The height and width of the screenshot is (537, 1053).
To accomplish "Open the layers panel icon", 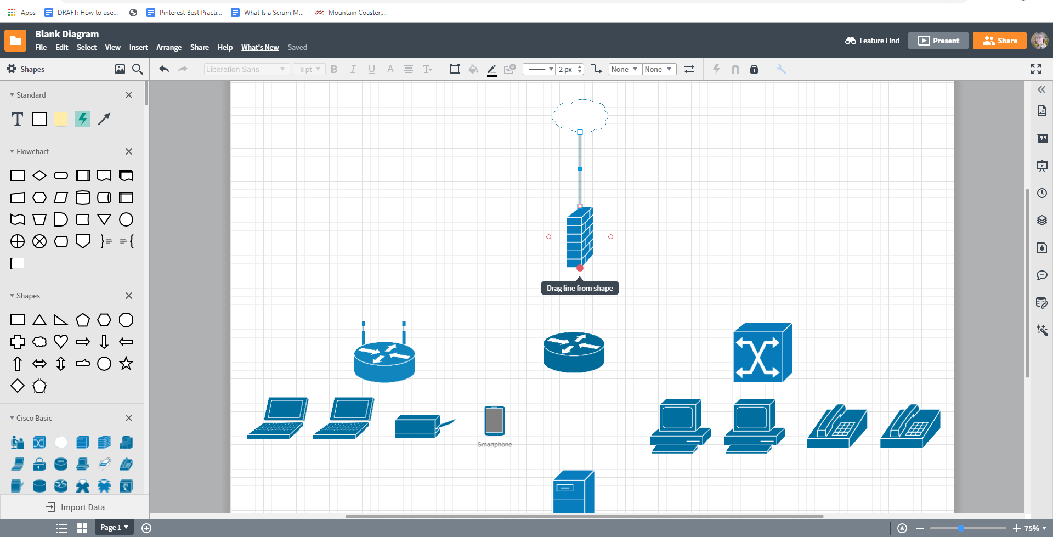I will pos(1042,221).
